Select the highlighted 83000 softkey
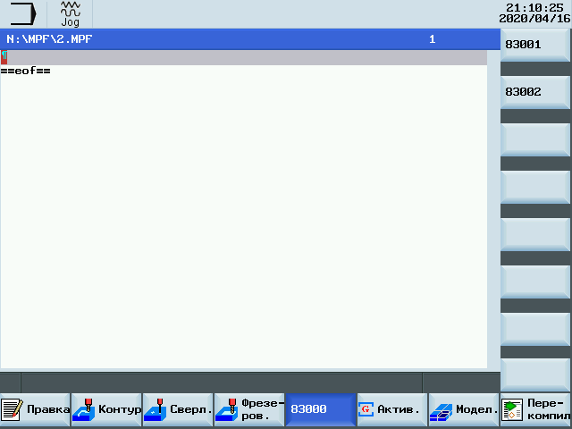 click(x=321, y=409)
